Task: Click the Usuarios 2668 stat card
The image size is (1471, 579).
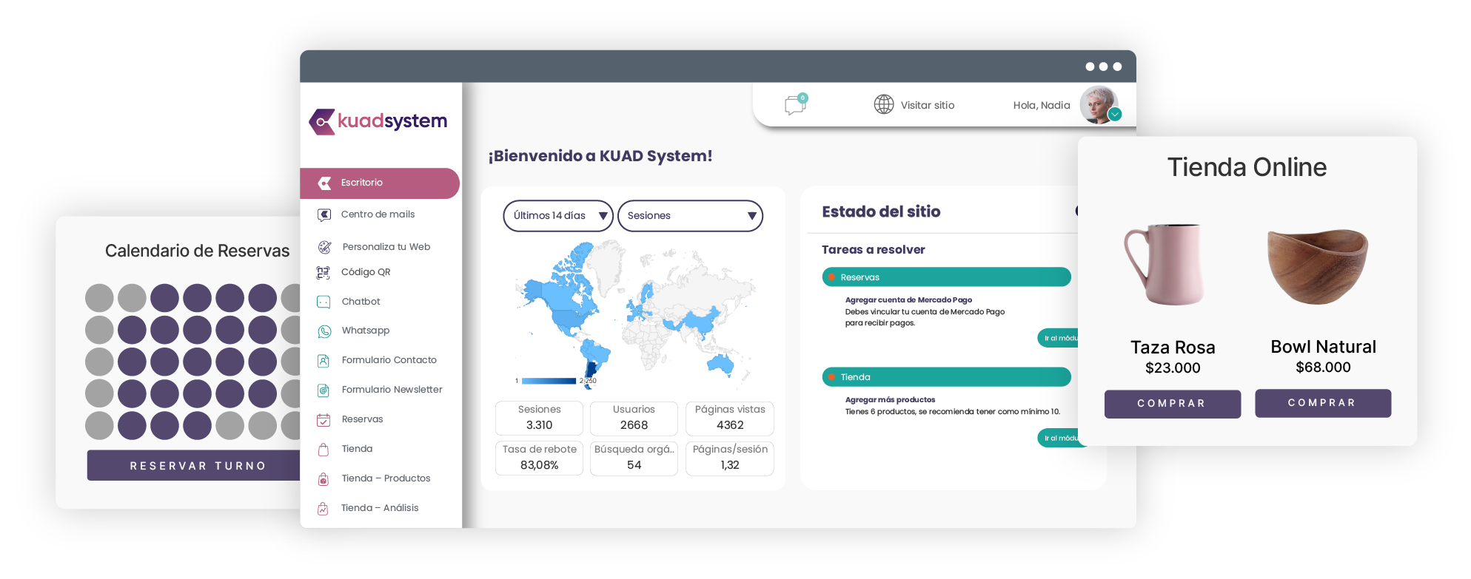Action: pos(634,418)
